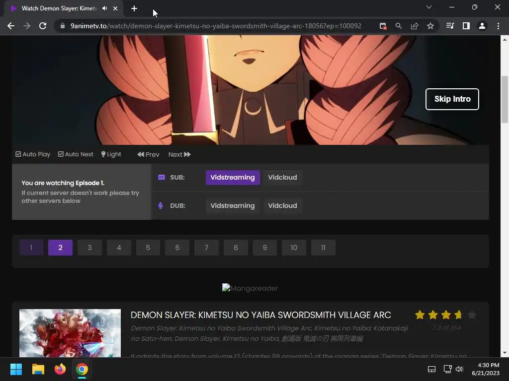
Task: Select episode 10
Action: (294, 248)
